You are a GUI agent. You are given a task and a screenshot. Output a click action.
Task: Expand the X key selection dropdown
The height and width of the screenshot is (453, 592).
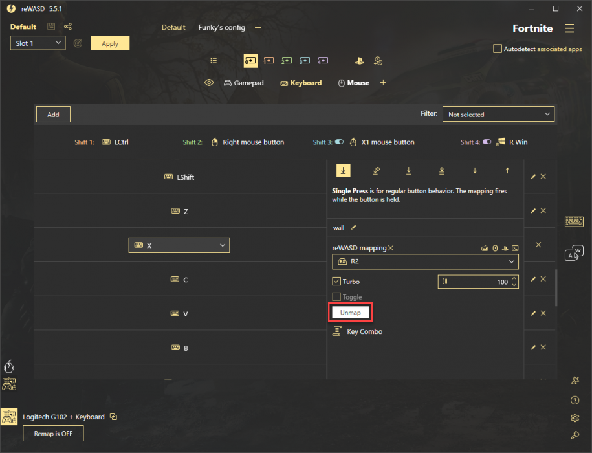pyautogui.click(x=179, y=245)
